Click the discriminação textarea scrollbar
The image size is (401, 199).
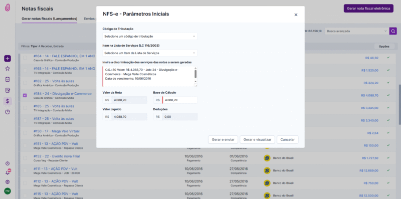[x=195, y=75]
